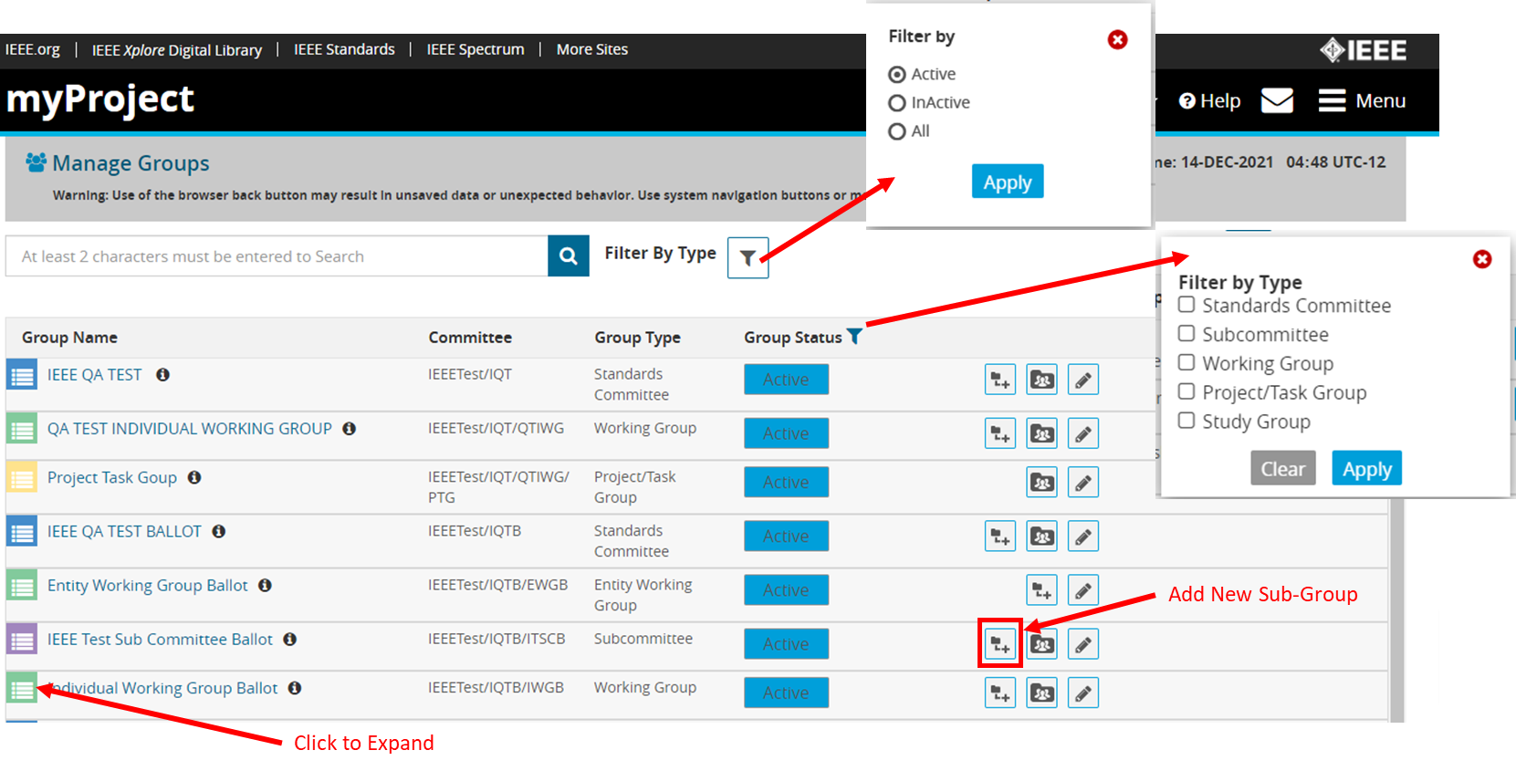Check Study Group filter box
Viewport: 1516px width, 771px height.
click(x=1187, y=421)
